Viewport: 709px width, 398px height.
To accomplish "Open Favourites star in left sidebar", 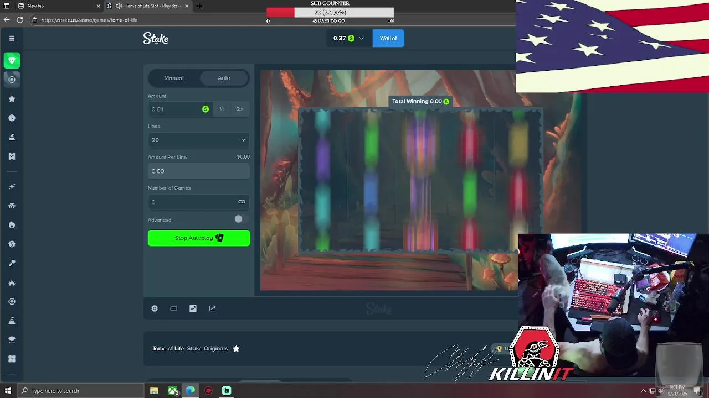I will point(12,99).
